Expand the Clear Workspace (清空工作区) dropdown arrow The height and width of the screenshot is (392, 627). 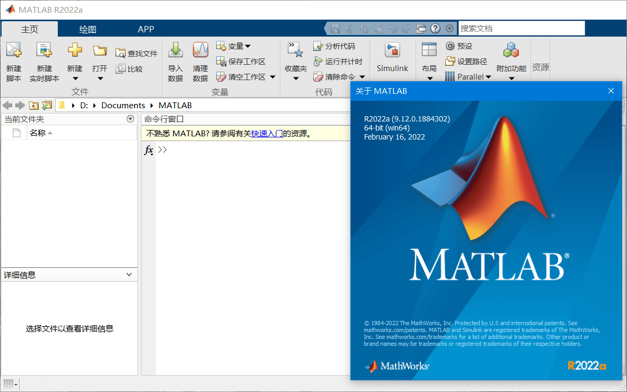point(272,77)
